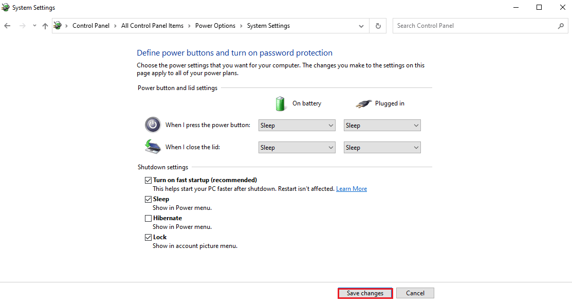Open power button On battery dropdown

click(297, 125)
